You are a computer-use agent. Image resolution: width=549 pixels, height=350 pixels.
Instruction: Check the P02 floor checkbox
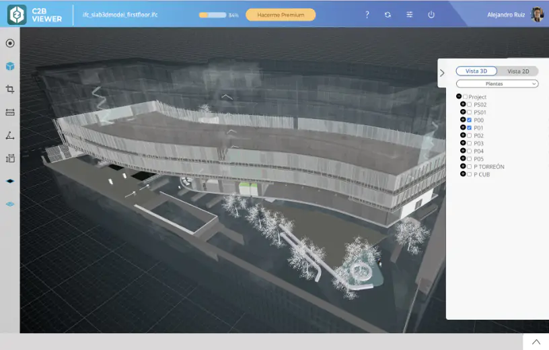tap(470, 135)
